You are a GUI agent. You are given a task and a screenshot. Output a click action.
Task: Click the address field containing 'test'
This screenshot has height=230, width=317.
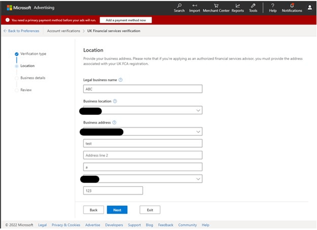coord(142,143)
